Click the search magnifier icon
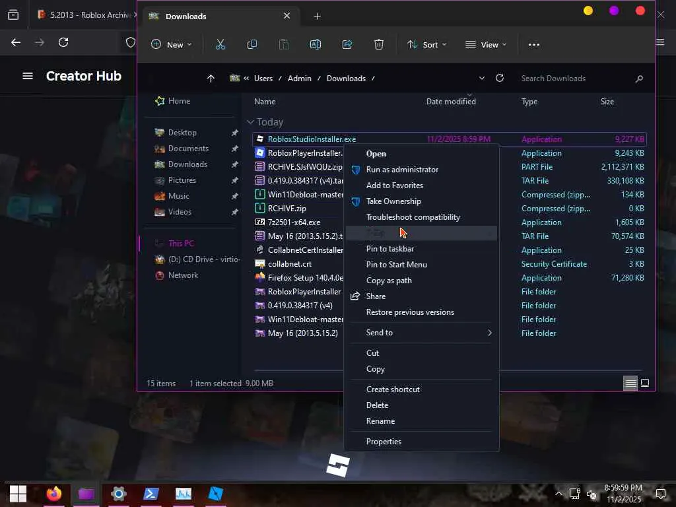 [x=639, y=79]
